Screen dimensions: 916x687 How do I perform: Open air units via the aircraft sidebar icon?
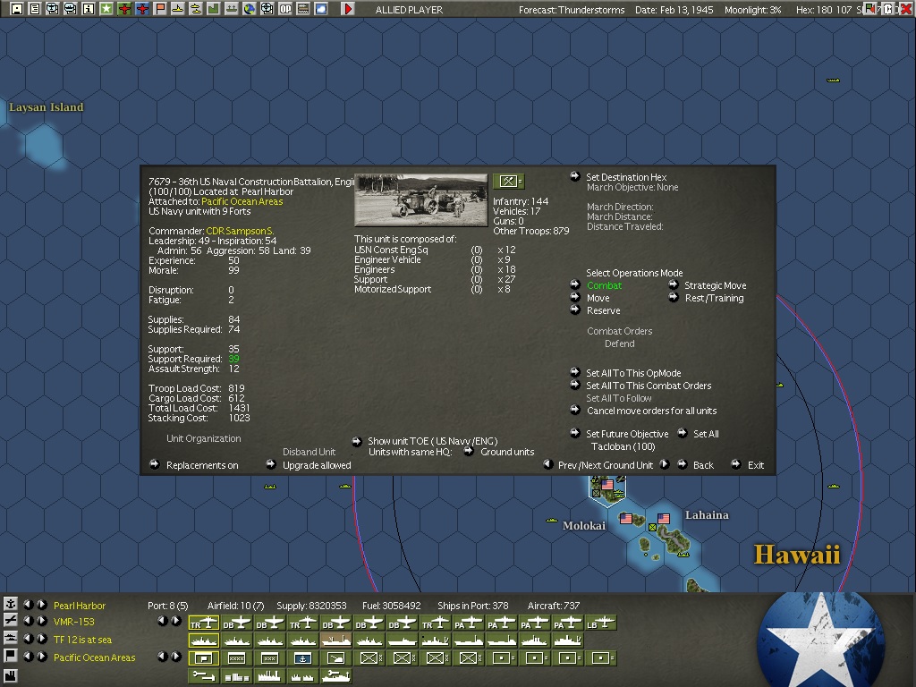10,622
